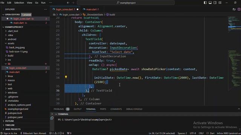The height and width of the screenshot is (135, 241).
Task: Open errors and warnings status indicator
Action: coord(56,133)
